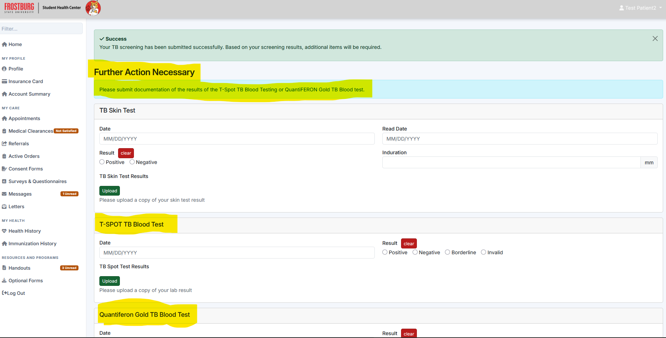The height and width of the screenshot is (338, 666).
Task: Select Negative for T-SPOT result
Action: coord(415,252)
